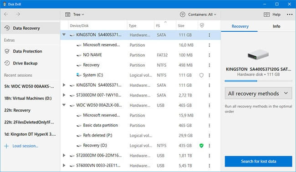Select Basic data partition row
Viewport: 296px width, 172px height.
coord(140,125)
